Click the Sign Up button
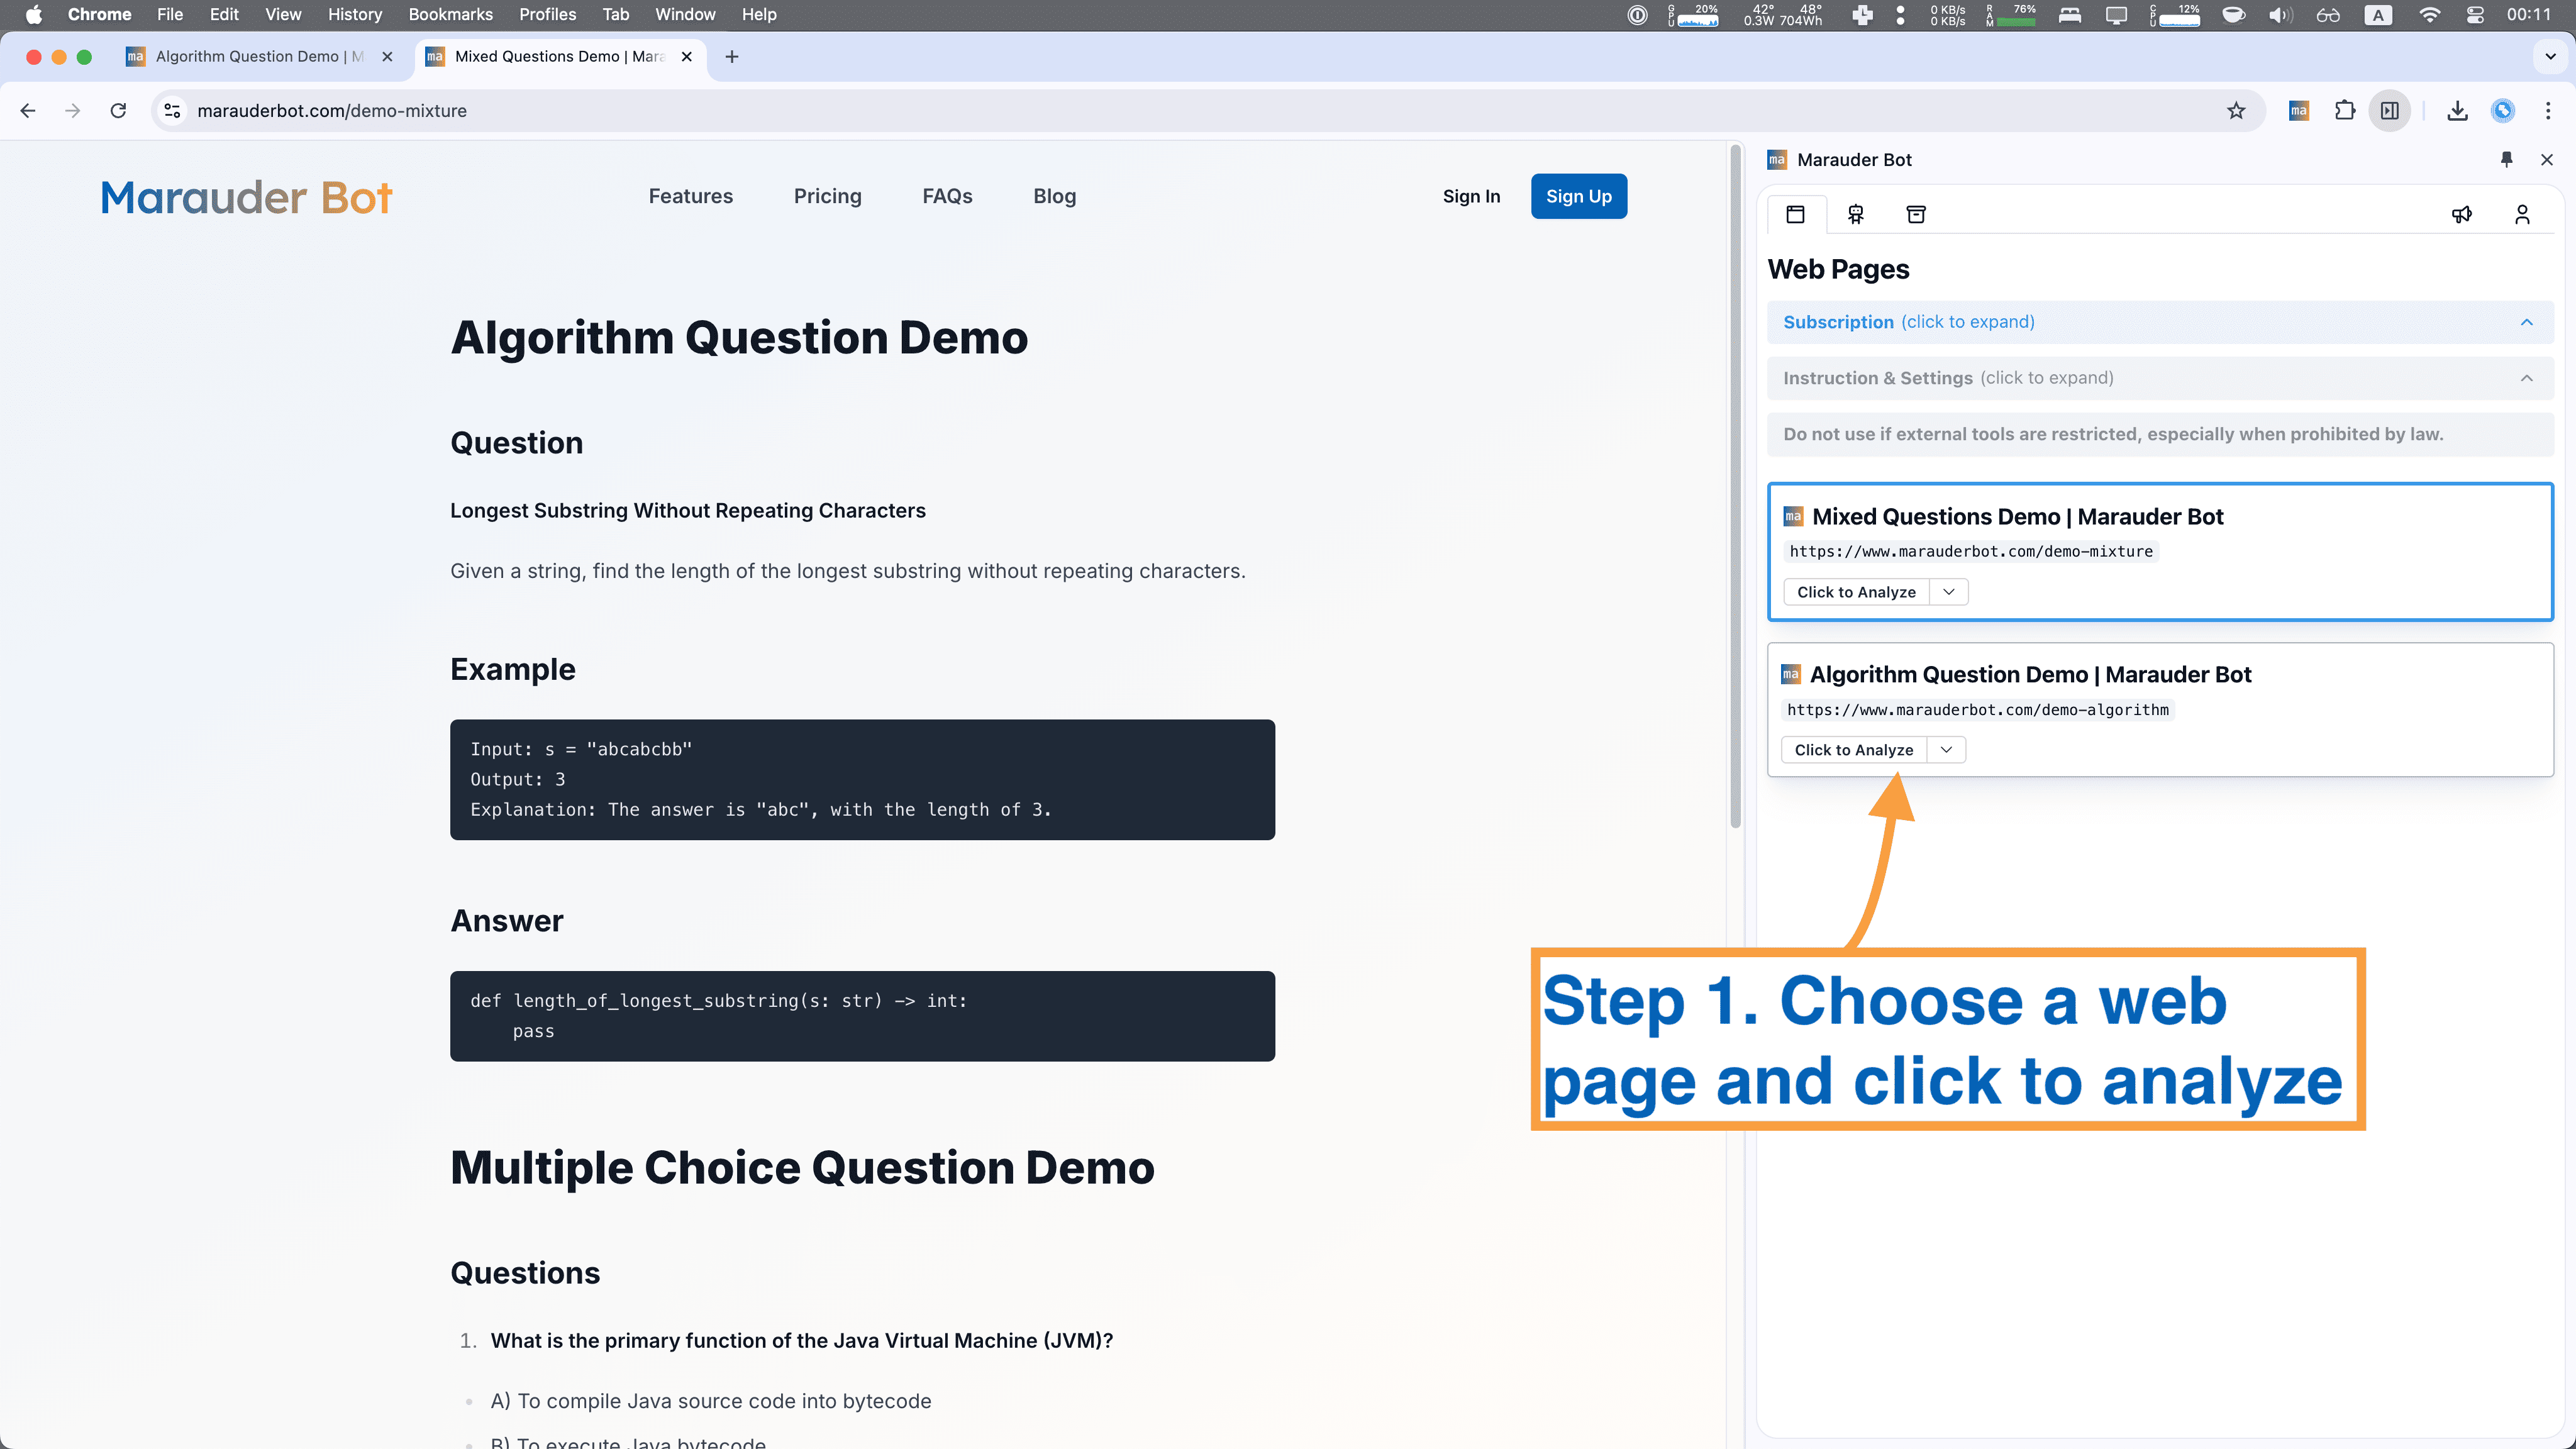The image size is (2576, 1449). click(1578, 196)
